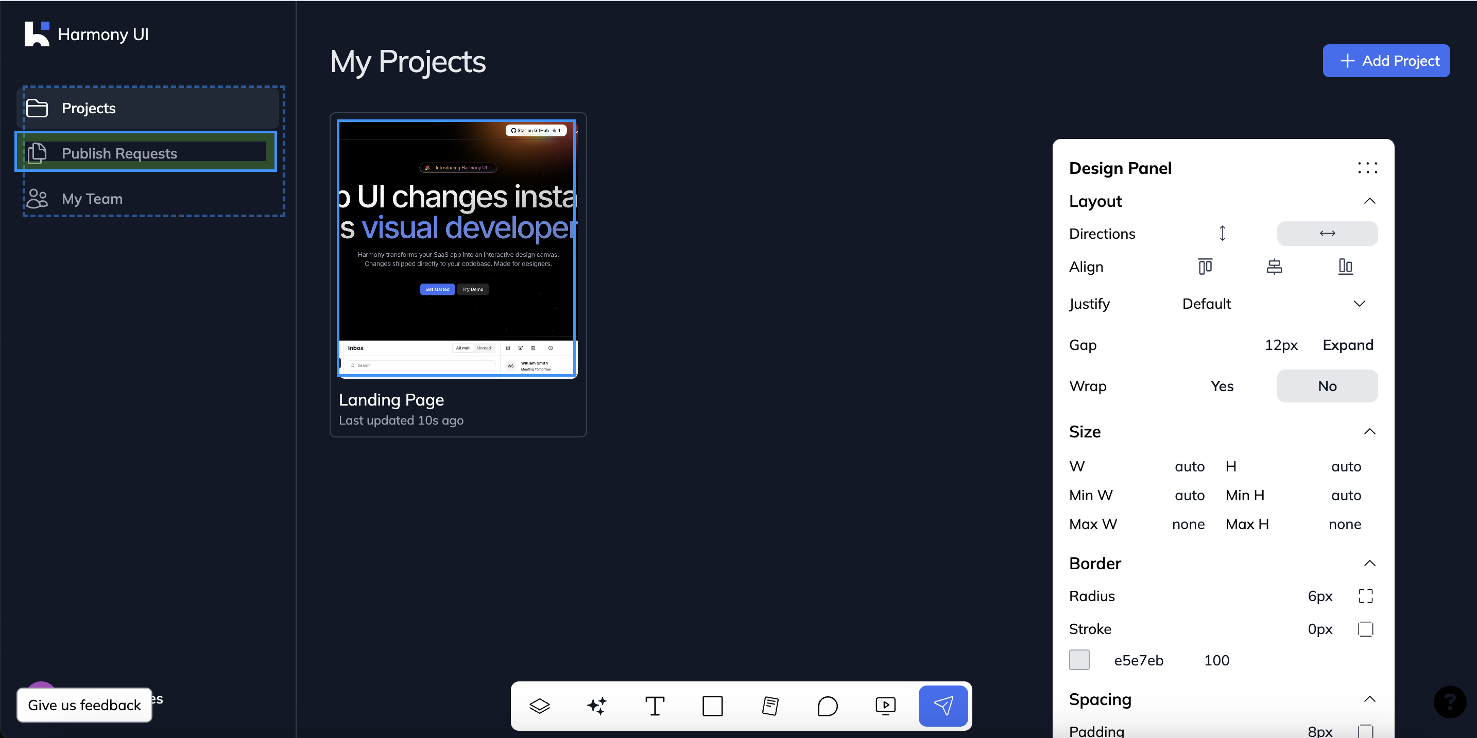Toggle individual corner radius icon

coord(1365,596)
